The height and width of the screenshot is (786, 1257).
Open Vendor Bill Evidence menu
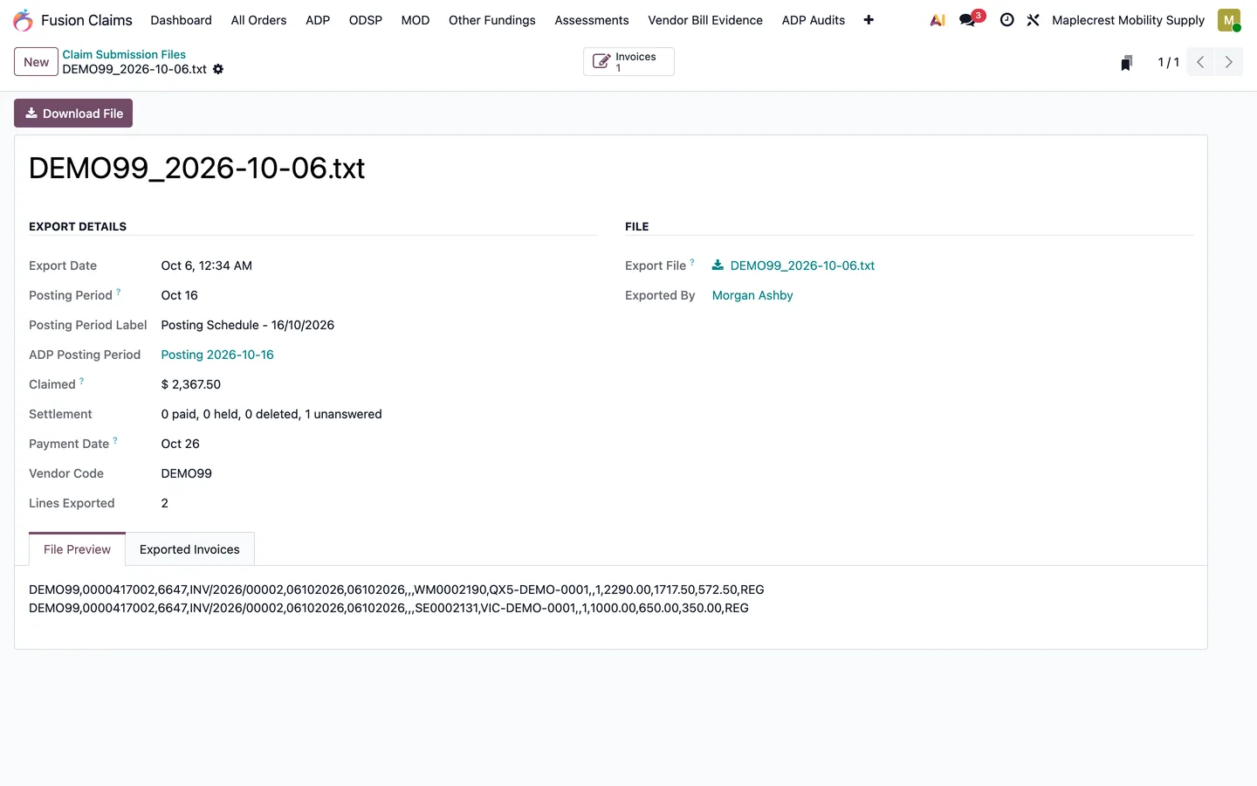pos(705,20)
